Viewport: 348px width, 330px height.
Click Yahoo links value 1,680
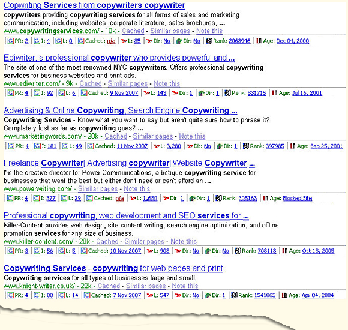click(x=150, y=198)
